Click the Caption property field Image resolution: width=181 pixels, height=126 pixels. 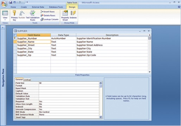coord(69,91)
